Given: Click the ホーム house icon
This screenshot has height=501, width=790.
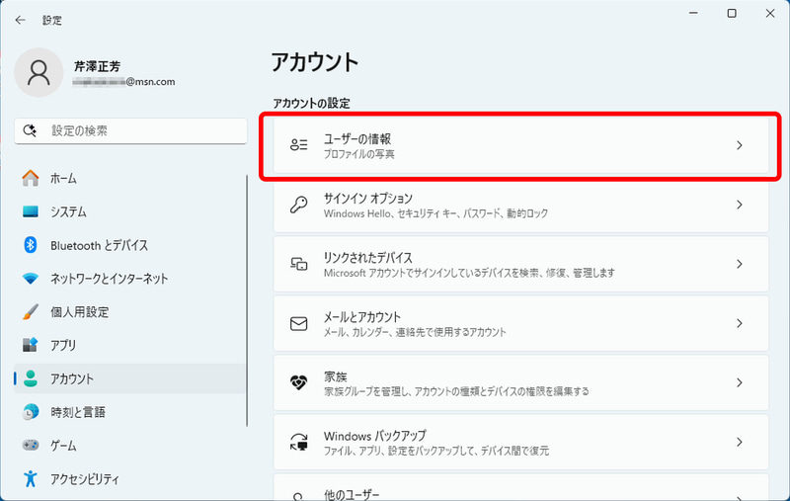Looking at the screenshot, I should [31, 178].
